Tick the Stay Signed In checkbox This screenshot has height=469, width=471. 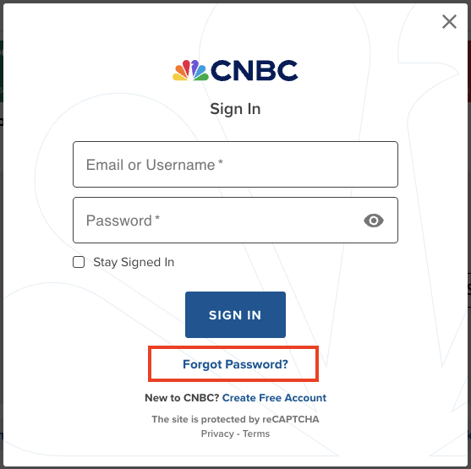click(x=79, y=262)
